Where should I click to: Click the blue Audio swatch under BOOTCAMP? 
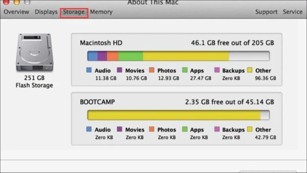click(89, 129)
